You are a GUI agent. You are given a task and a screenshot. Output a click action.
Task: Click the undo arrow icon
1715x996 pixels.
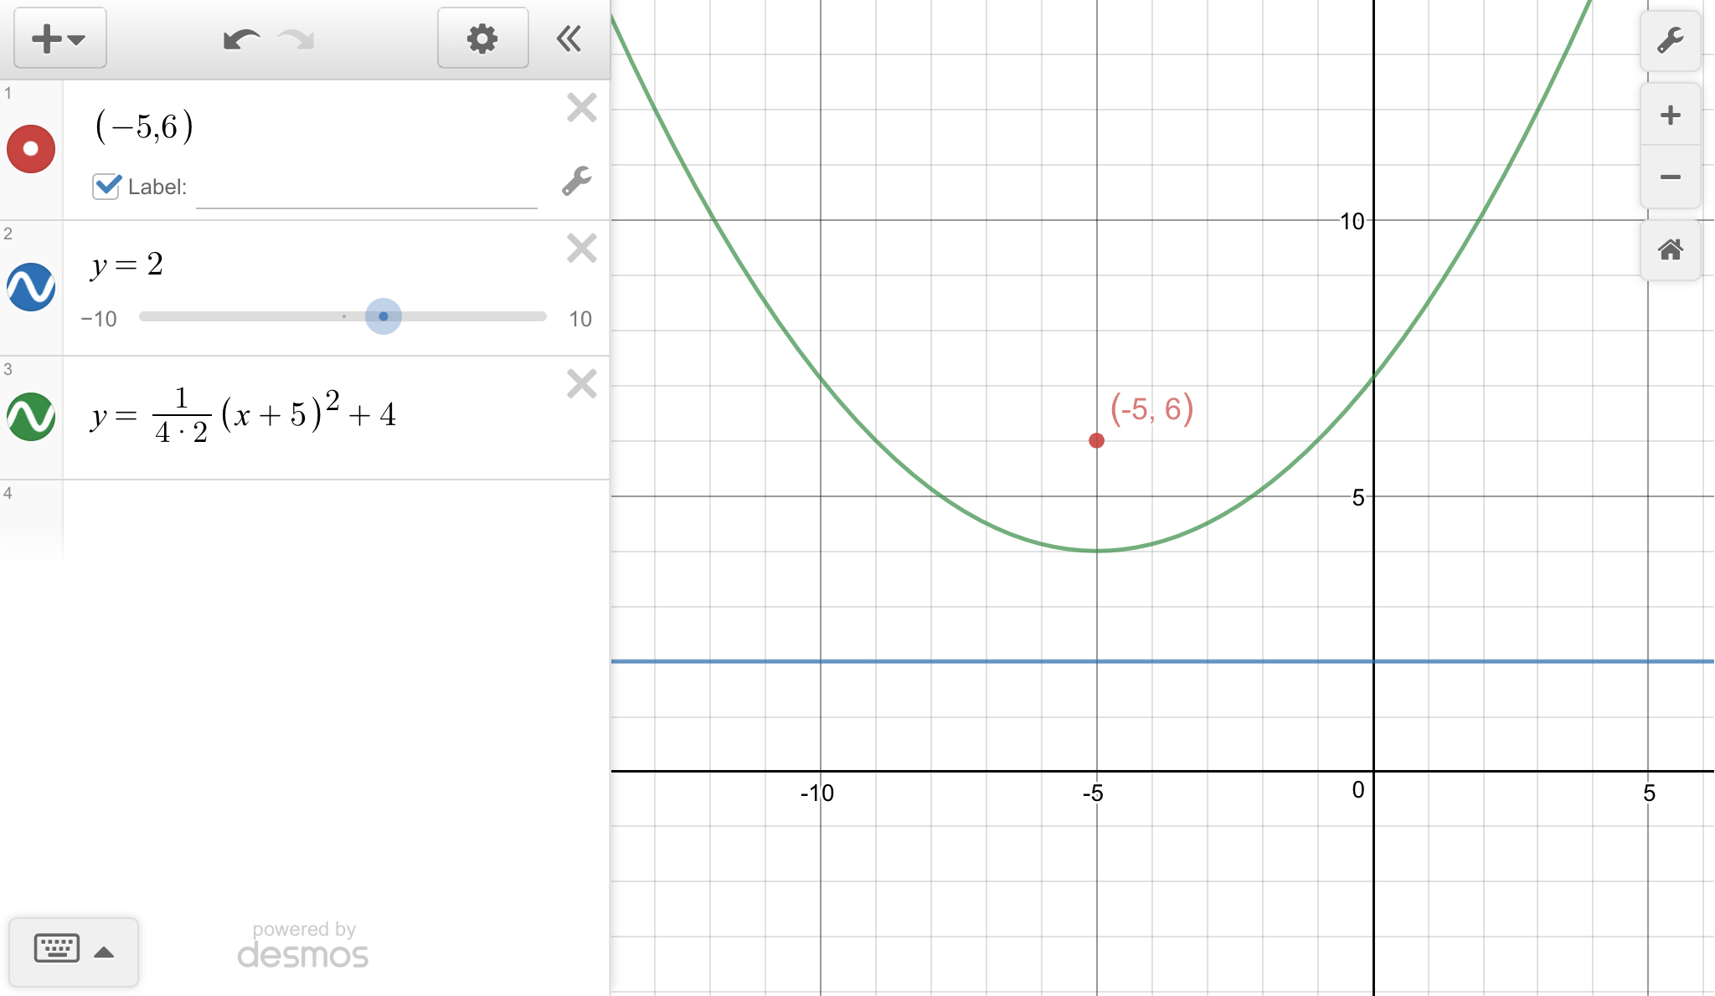tap(241, 39)
